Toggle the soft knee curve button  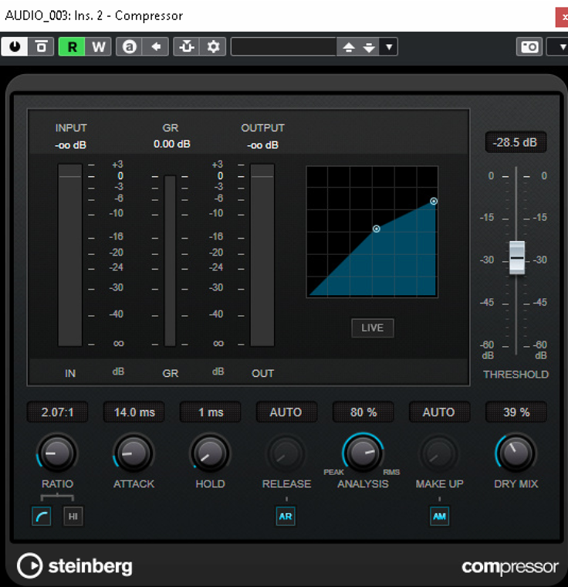[41, 516]
